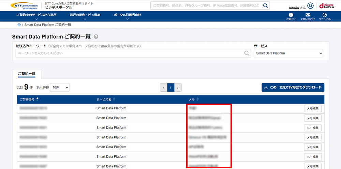Expand ポータル管理者向け menu
The width and height of the screenshot is (341, 169).
(127, 16)
